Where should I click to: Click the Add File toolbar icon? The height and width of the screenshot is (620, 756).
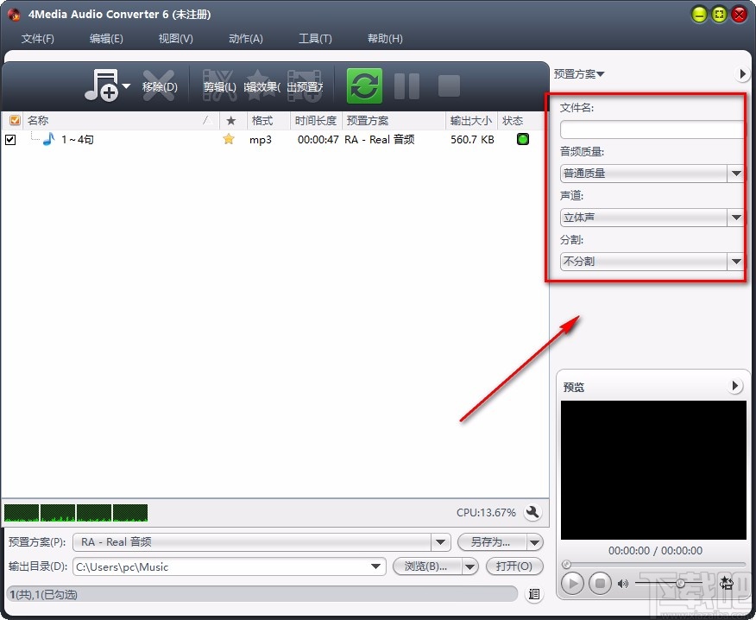103,84
